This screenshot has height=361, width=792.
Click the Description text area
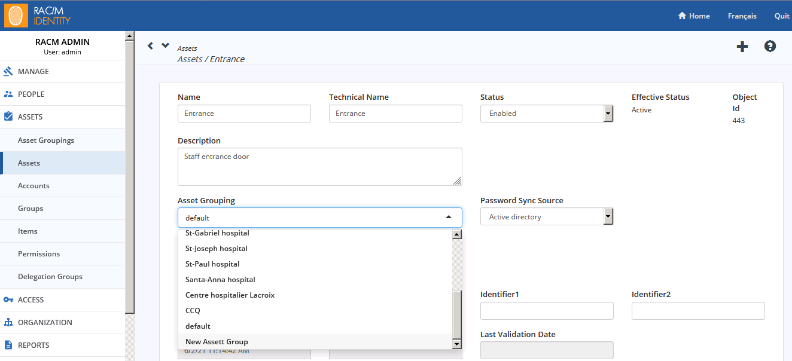(x=320, y=167)
